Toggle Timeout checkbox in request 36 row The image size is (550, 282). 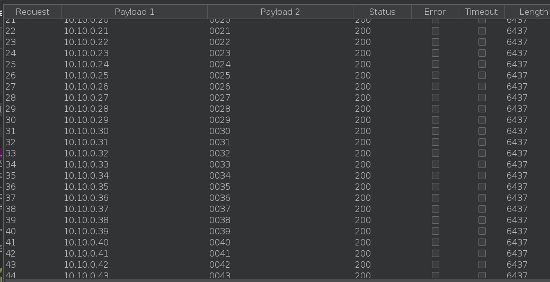click(482, 187)
